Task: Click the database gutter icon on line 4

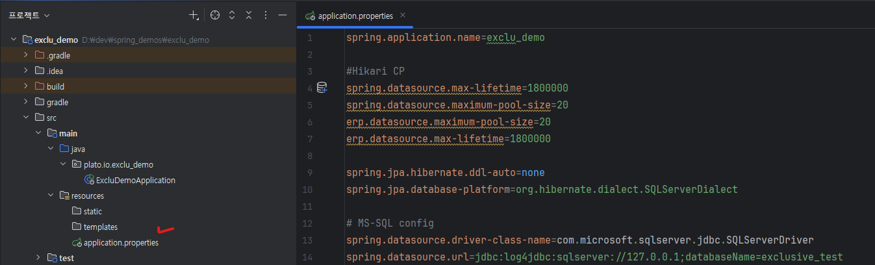Action: pyautogui.click(x=322, y=88)
